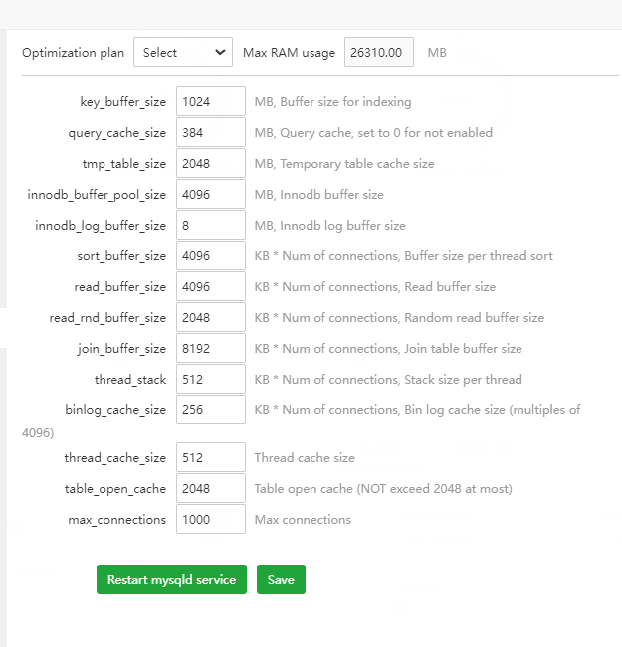This screenshot has height=647, width=622.
Task: Focus the tmp_table_size field
Action: pyautogui.click(x=211, y=163)
